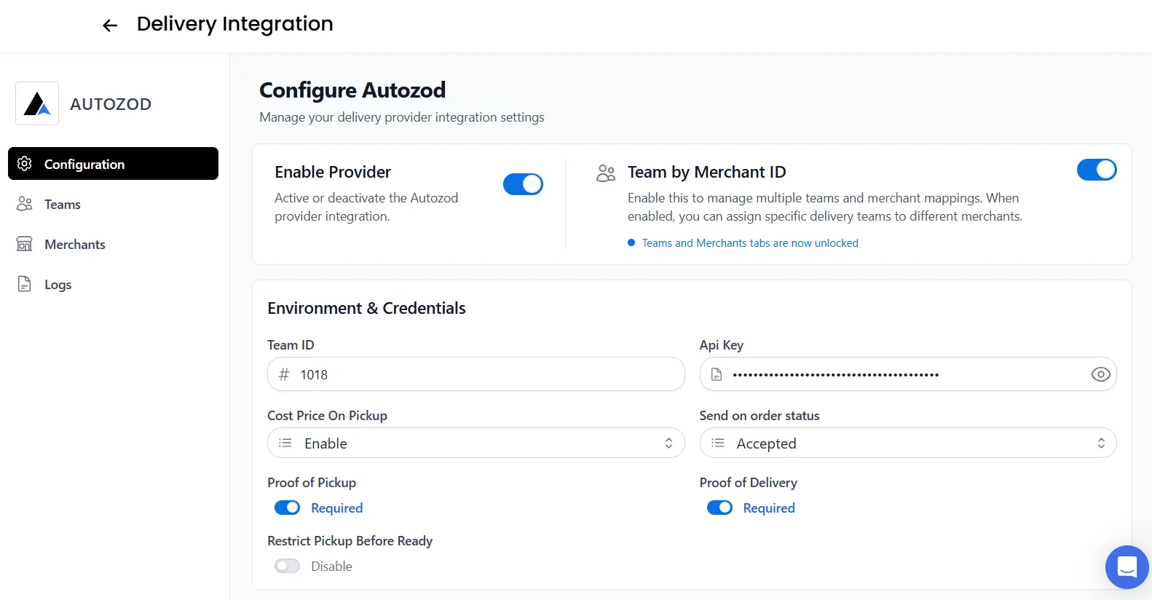Image resolution: width=1152 pixels, height=600 pixels.
Task: Click the Required label under Proof of Pickup
Action: 336,508
